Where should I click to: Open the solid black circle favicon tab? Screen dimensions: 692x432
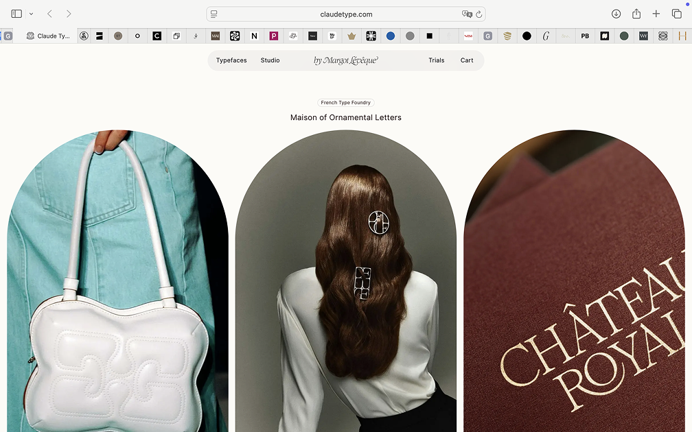(527, 36)
